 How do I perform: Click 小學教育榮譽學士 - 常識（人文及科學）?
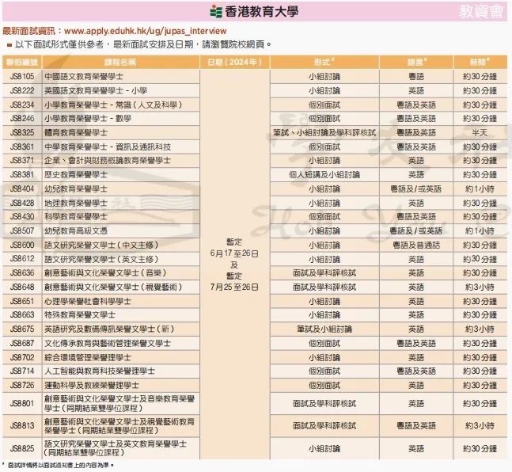click(x=113, y=105)
